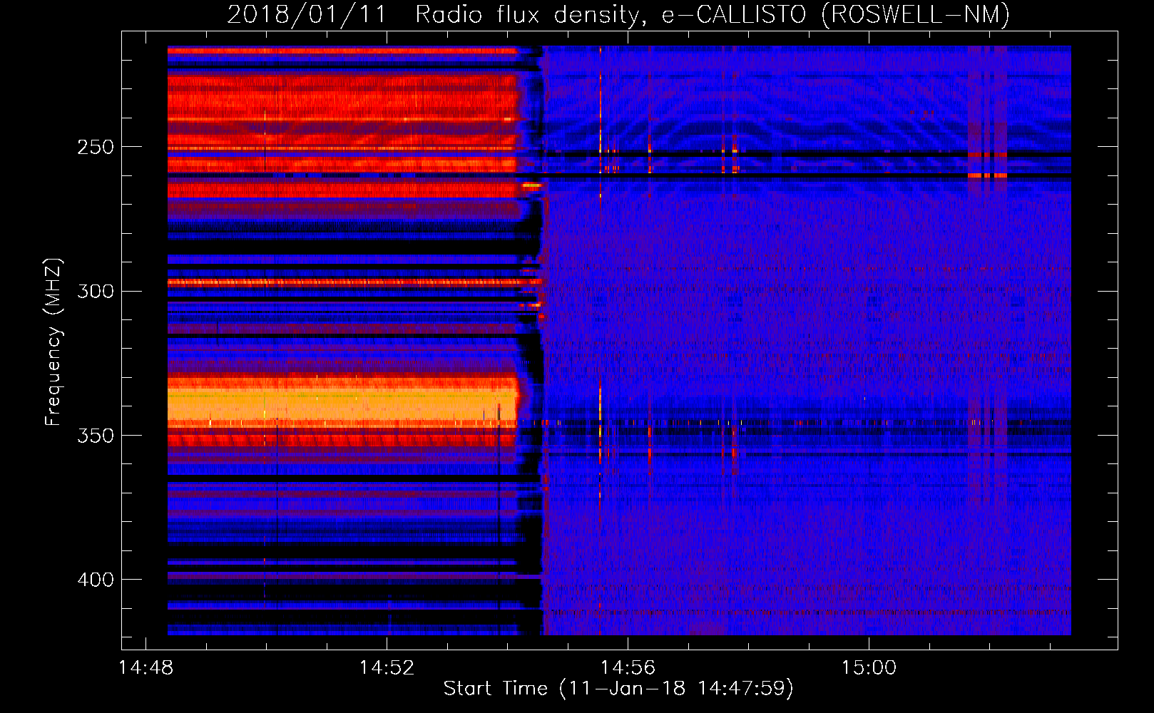Click the thin red line at 297 MHz before 14:54
Image resolution: width=1154 pixels, height=713 pixels.
pos(342,282)
